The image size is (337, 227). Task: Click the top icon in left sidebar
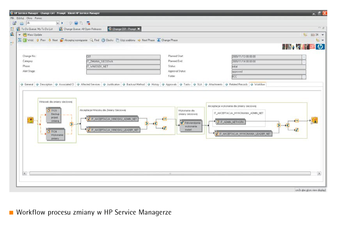pyautogui.click(x=12, y=28)
